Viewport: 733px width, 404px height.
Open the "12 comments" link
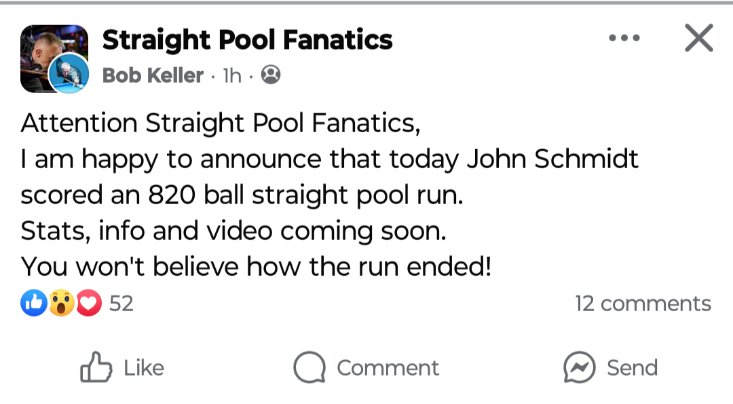(x=643, y=304)
